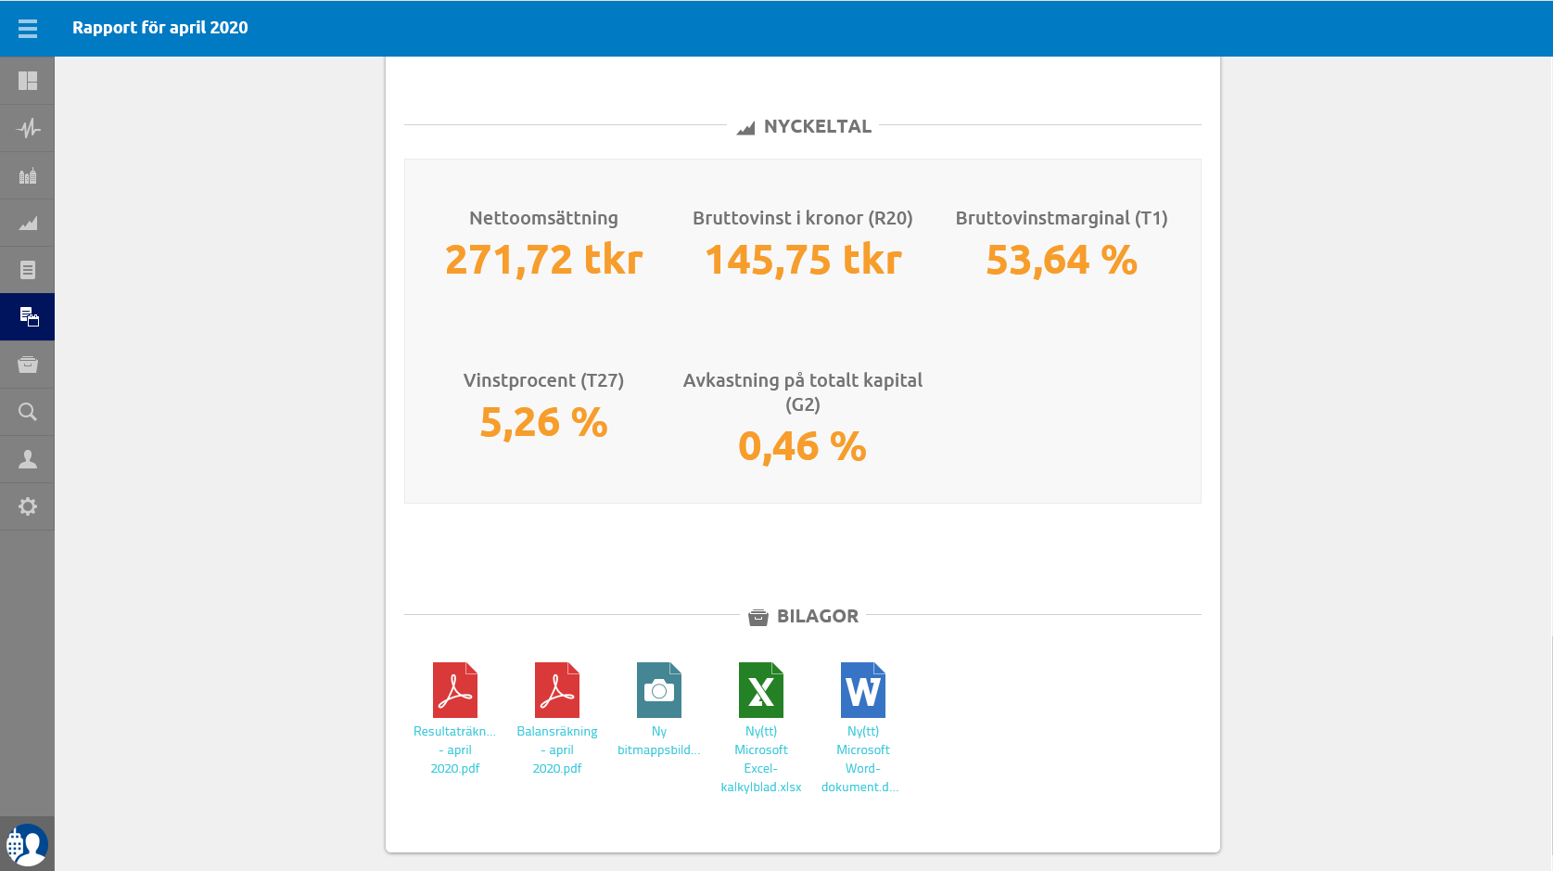The height and width of the screenshot is (871, 1553).
Task: Click the Avkastning på totalt kapital (G2) label
Action: click(803, 392)
